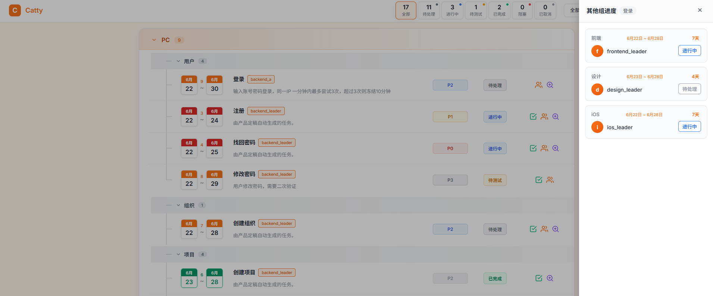
Task: Click 进行中 button on 前端 card
Action: point(689,51)
